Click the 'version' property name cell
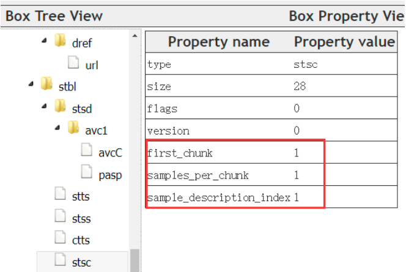406x272 pixels. [x=168, y=131]
